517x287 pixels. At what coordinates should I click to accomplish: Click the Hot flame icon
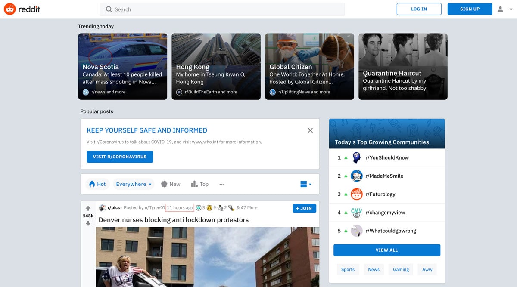[x=92, y=184]
